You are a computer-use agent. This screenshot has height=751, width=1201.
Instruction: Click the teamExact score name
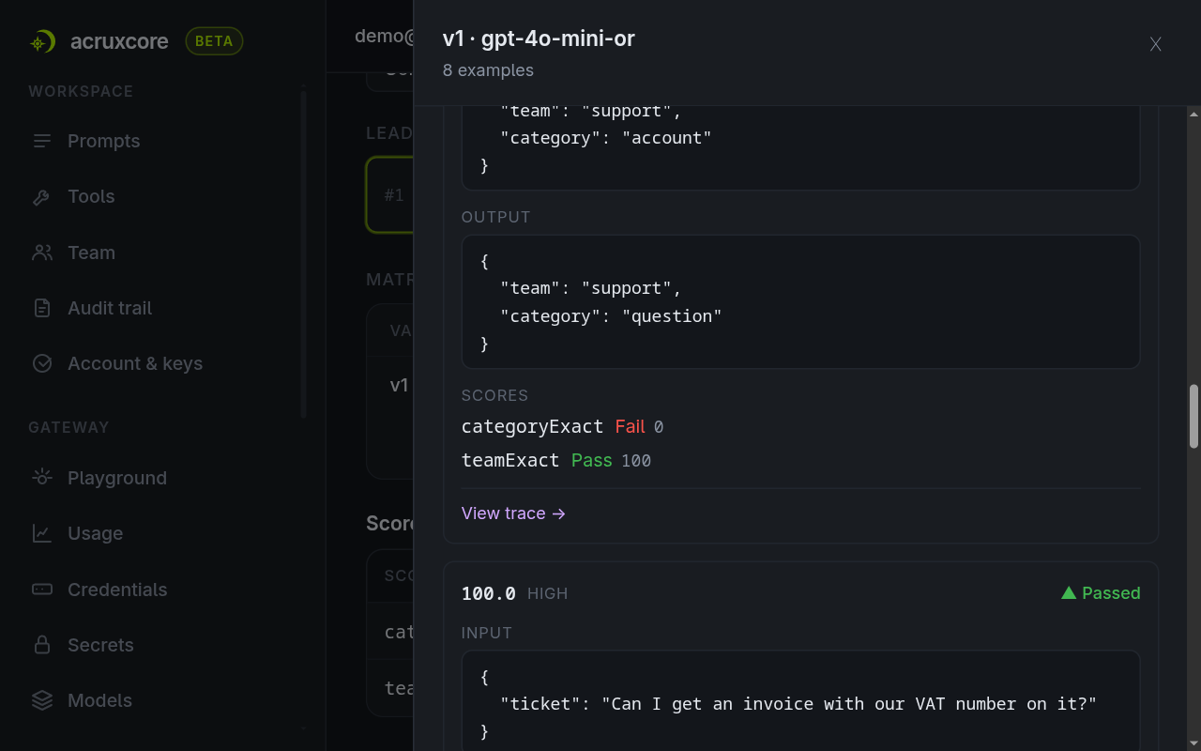[510, 461]
